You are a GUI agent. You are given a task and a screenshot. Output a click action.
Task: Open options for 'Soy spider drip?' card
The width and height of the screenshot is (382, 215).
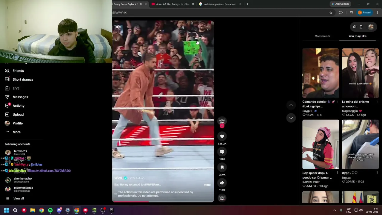(338, 173)
